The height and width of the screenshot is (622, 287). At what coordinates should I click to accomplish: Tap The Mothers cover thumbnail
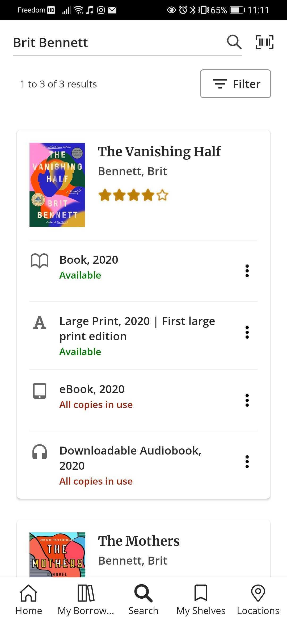pyautogui.click(x=57, y=554)
